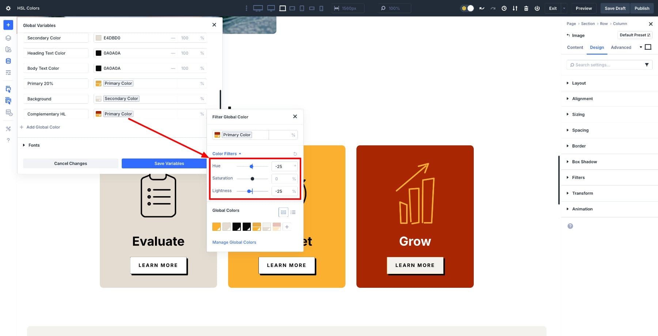Click the blue add module plus button

(8, 25)
